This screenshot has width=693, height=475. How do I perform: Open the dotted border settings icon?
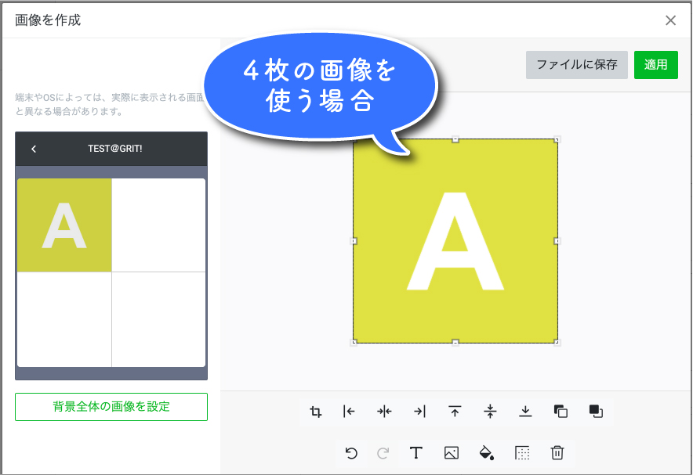pos(522,452)
